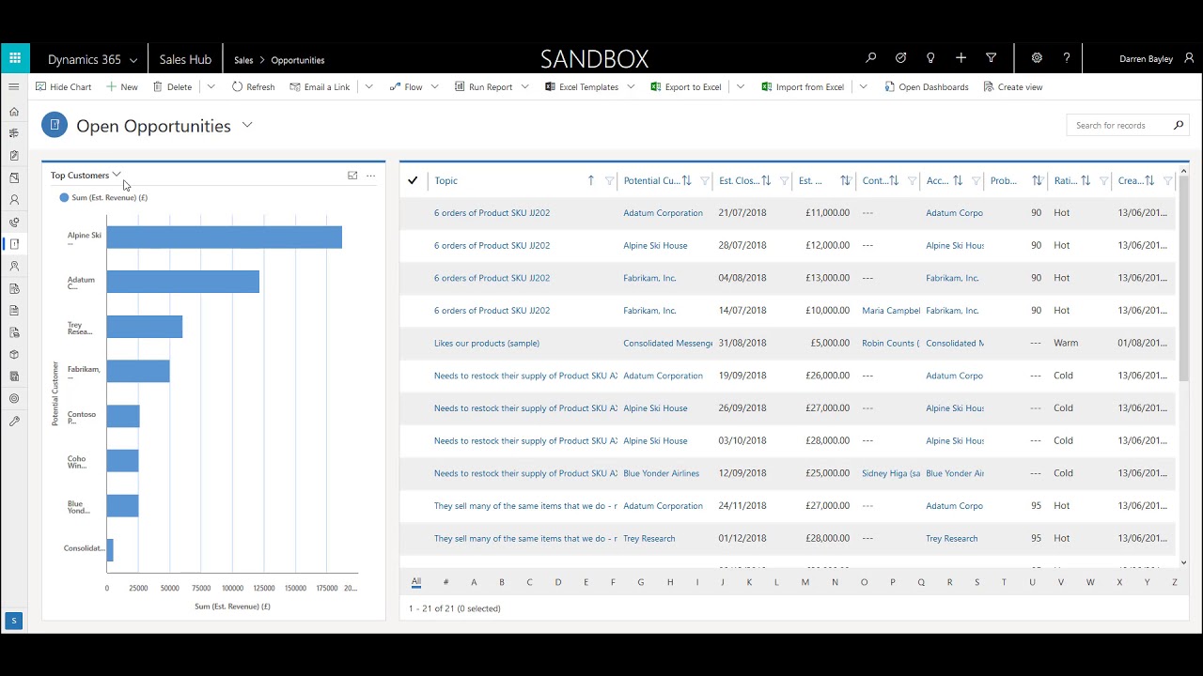This screenshot has width=1203, height=676.
Task: Open Top Customers chart selector dropdown
Action: [117, 175]
